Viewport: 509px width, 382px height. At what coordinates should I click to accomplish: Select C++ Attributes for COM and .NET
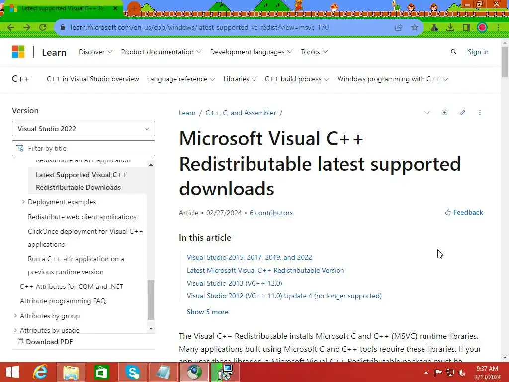coord(72,286)
